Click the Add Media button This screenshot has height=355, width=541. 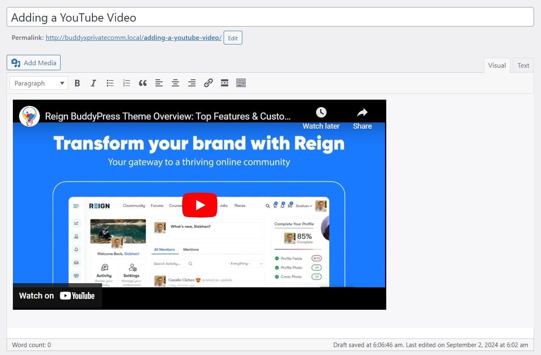pos(34,63)
